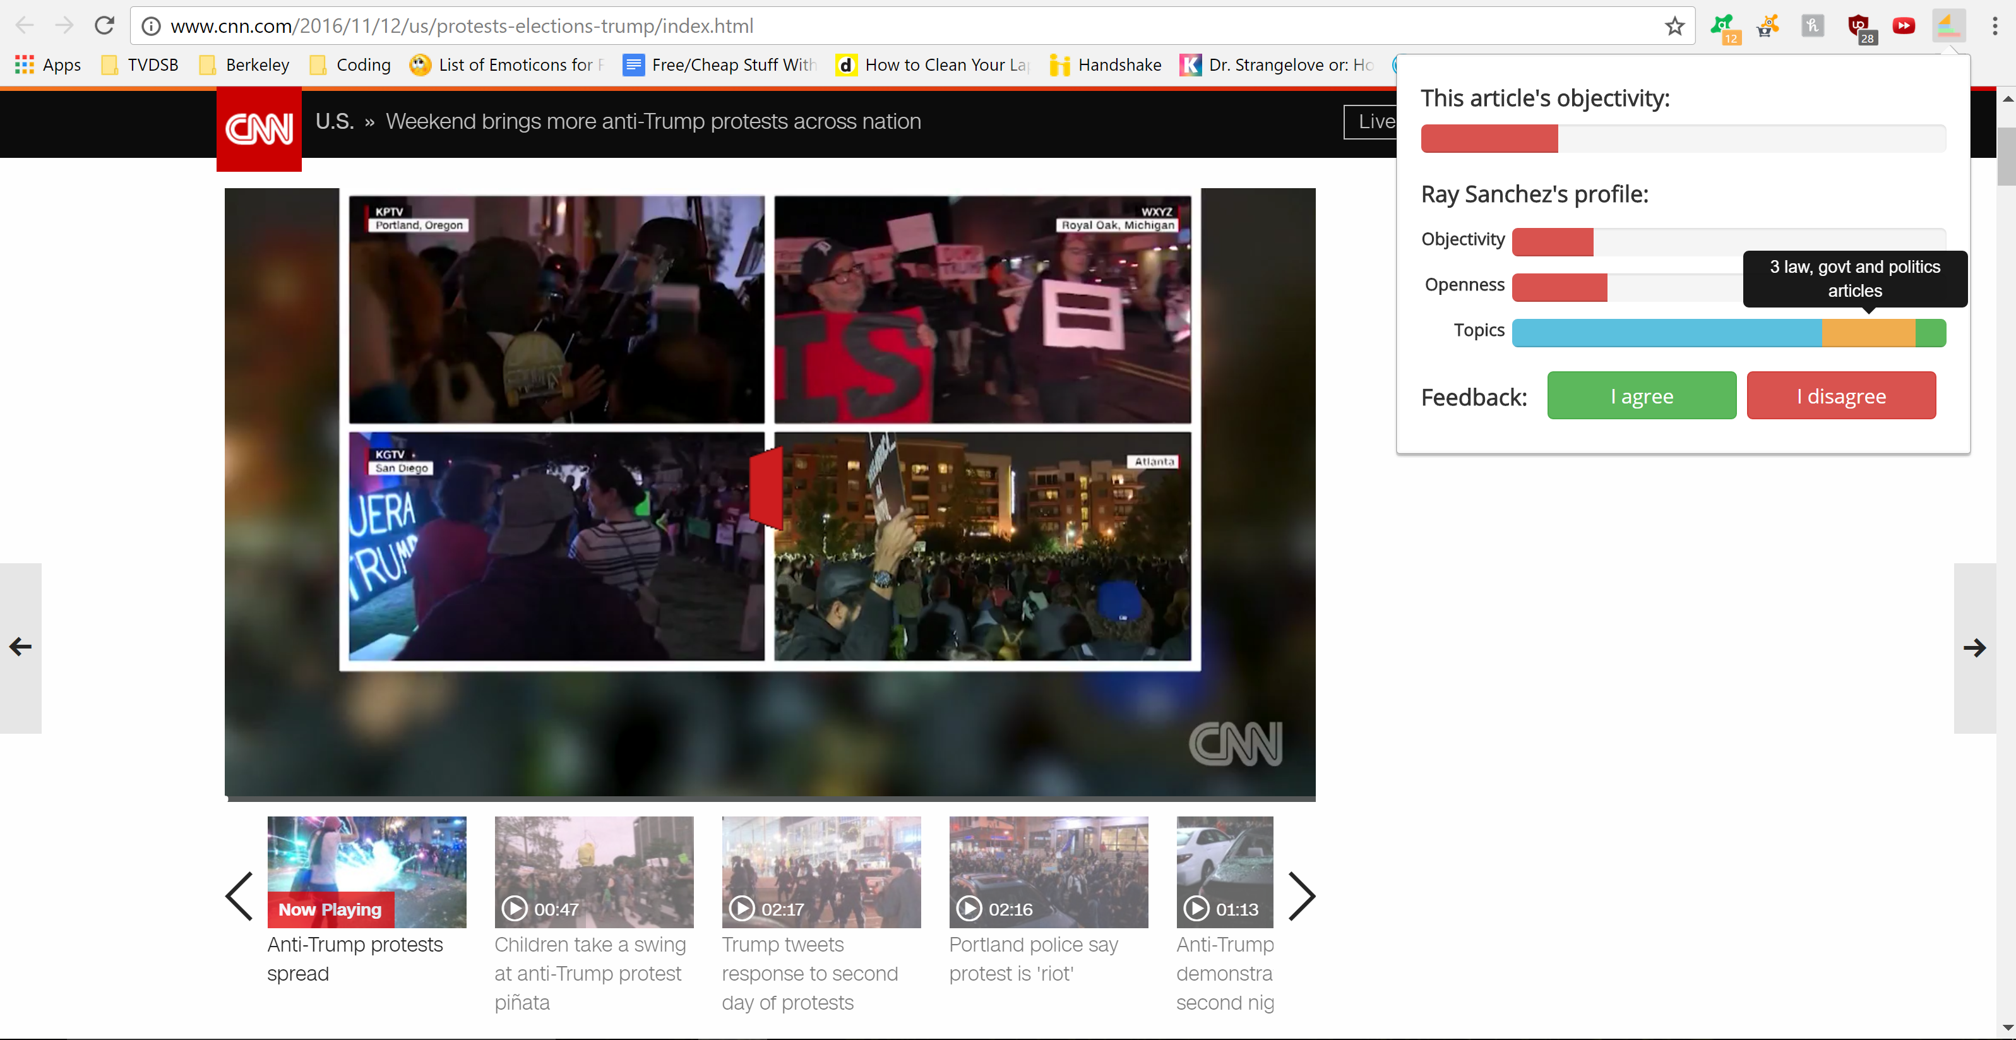Click the previous video carousel chevron
2016x1040 pixels.
(x=239, y=896)
